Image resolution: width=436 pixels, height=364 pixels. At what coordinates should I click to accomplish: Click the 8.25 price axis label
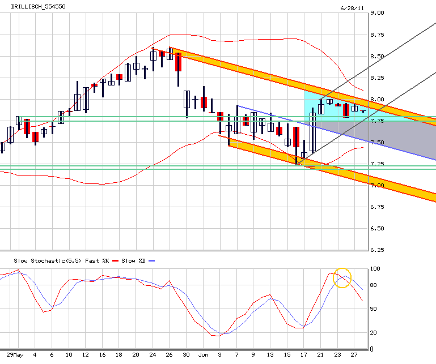click(377, 78)
